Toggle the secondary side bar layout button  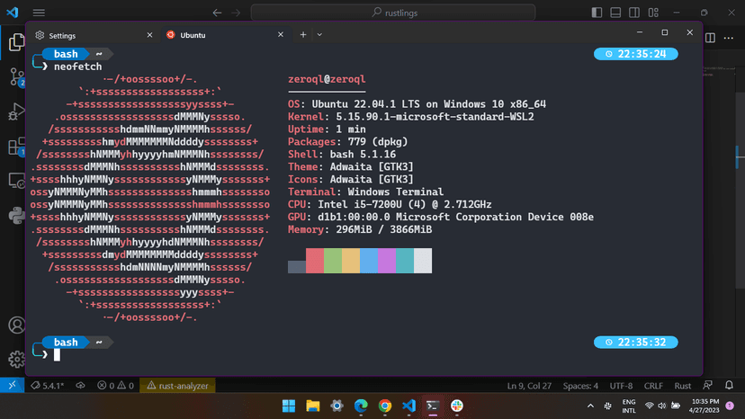[x=636, y=13]
